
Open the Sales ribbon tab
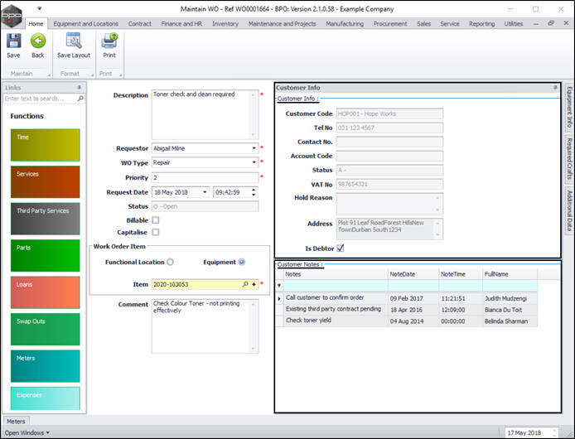click(424, 23)
